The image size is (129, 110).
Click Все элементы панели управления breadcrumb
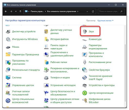(x=62, y=11)
